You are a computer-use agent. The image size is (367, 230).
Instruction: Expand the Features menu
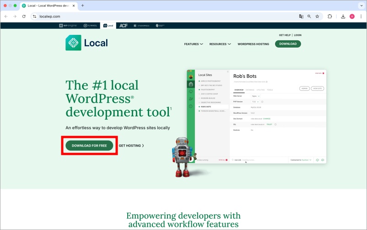(x=193, y=44)
